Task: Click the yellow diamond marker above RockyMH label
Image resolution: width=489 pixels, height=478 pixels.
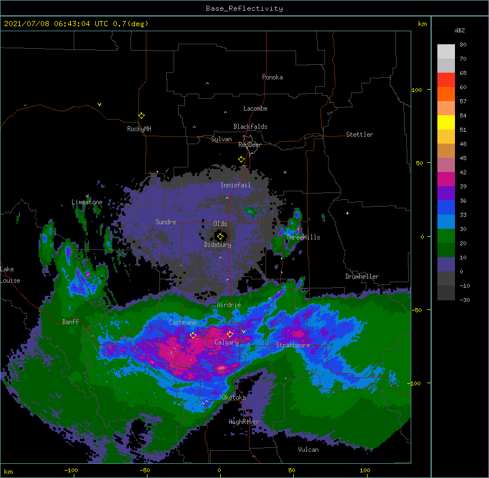Action: [x=141, y=116]
